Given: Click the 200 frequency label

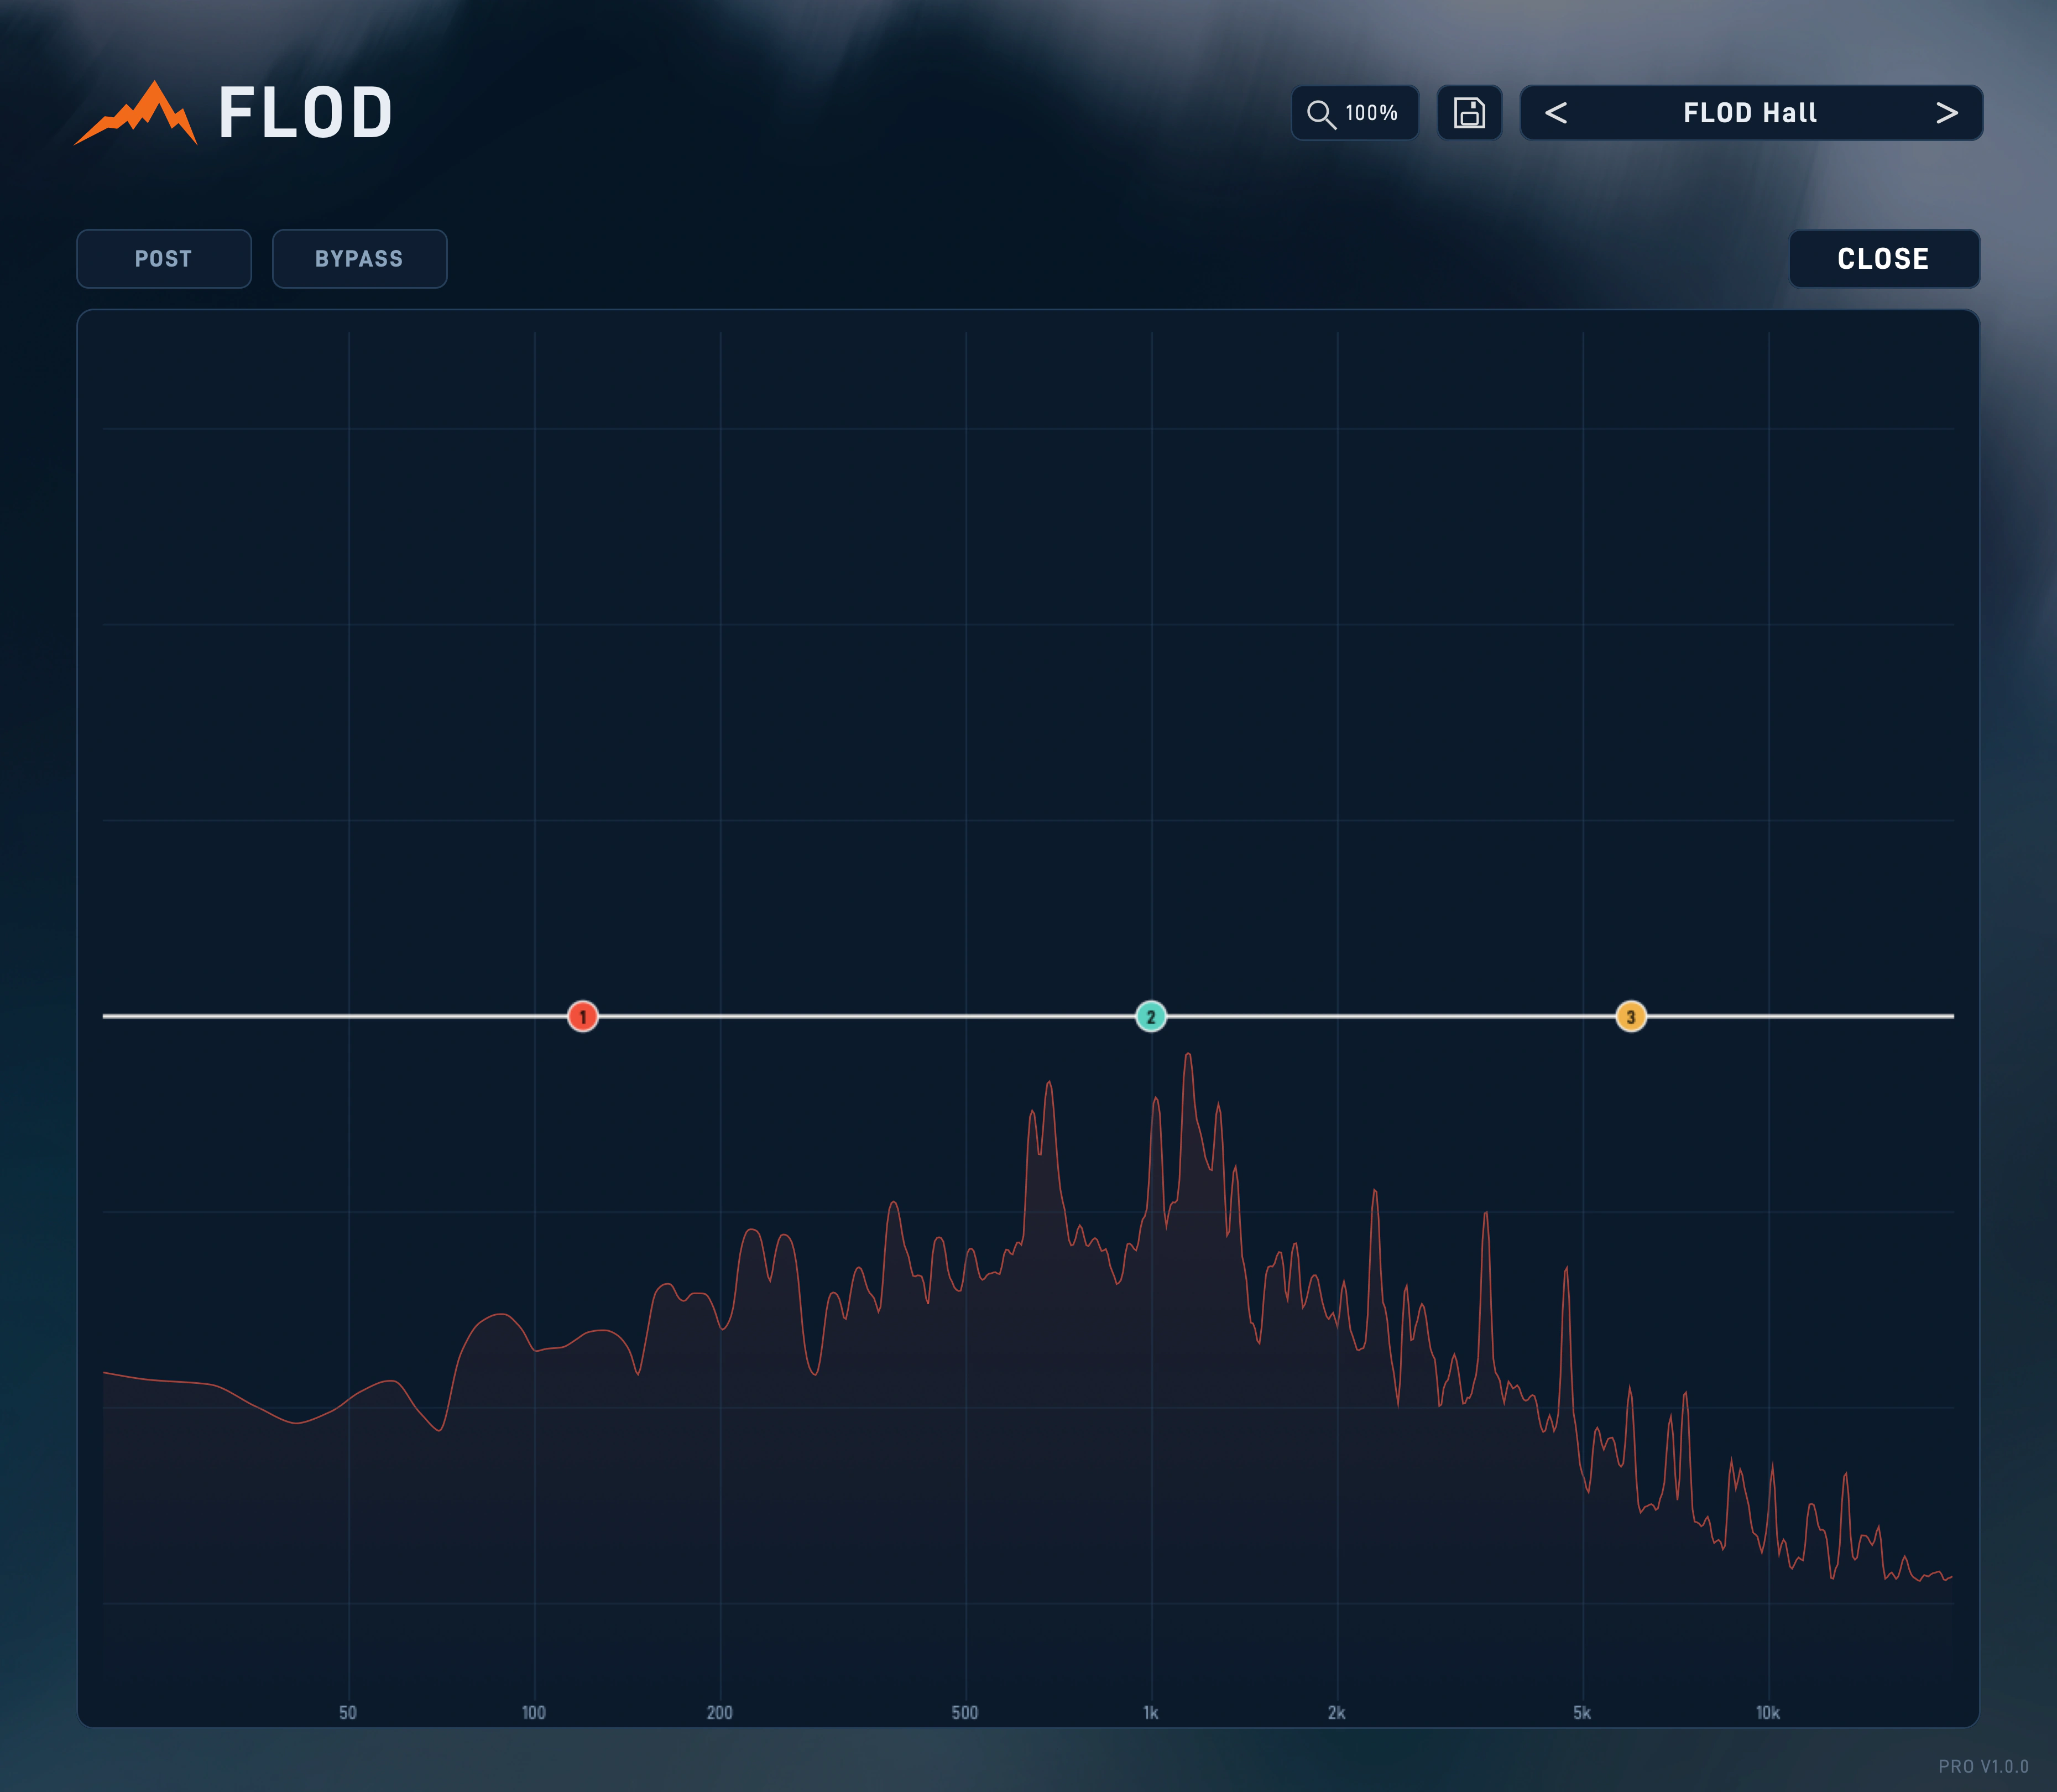Looking at the screenshot, I should (x=719, y=1713).
